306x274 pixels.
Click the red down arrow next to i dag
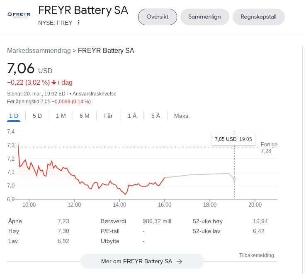pos(54,83)
